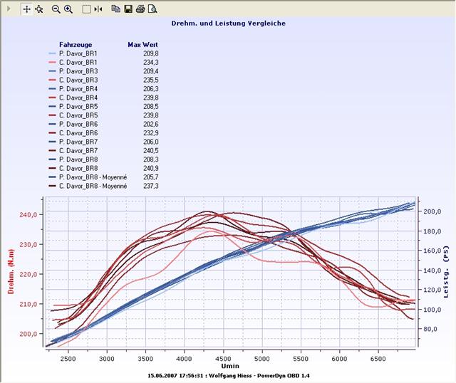
Task: Copy the chart to clipboard
Action: click(x=116, y=9)
